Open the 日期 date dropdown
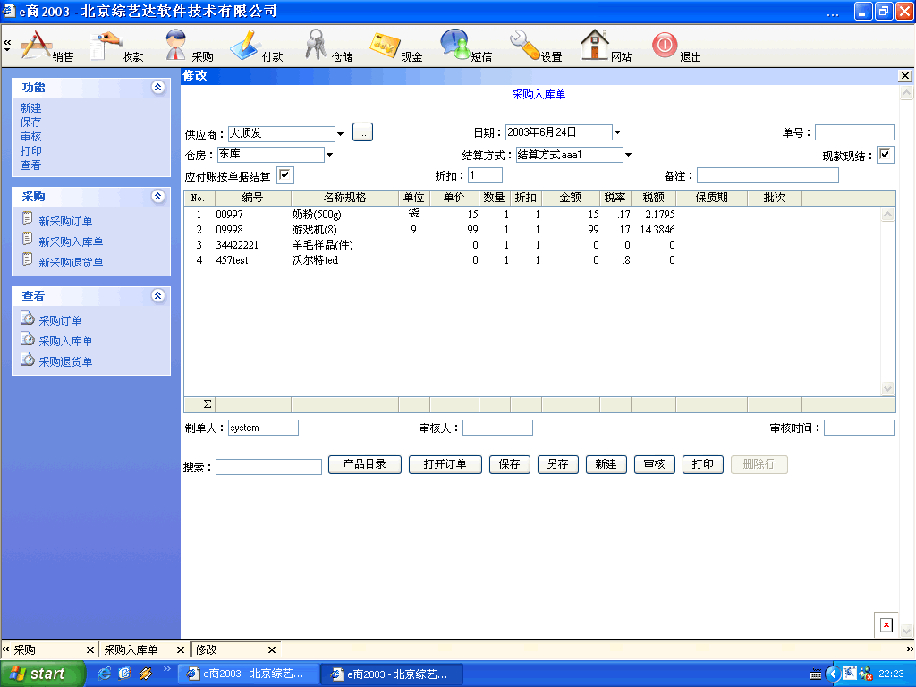The width and height of the screenshot is (916, 687). click(x=617, y=133)
